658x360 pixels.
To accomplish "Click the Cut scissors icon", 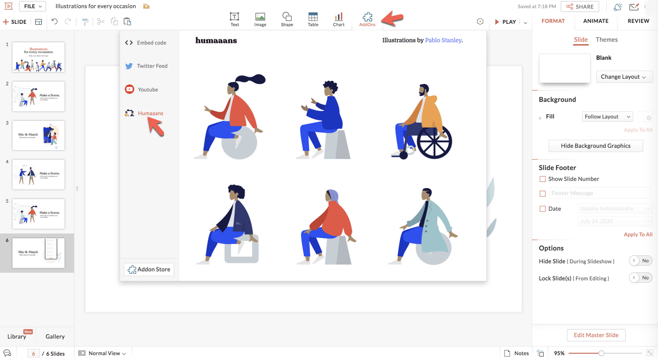I will 101,22.
